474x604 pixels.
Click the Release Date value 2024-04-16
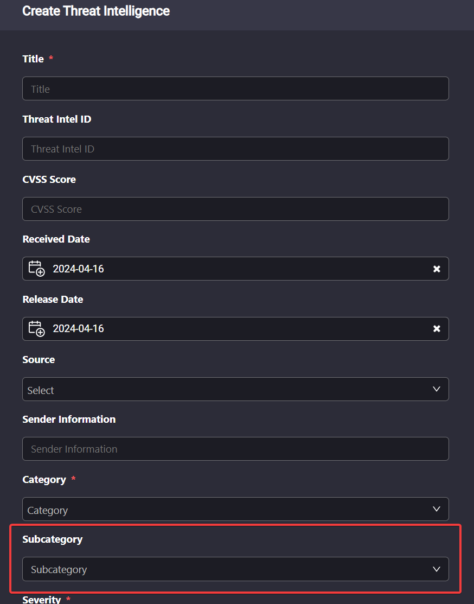[x=78, y=328]
